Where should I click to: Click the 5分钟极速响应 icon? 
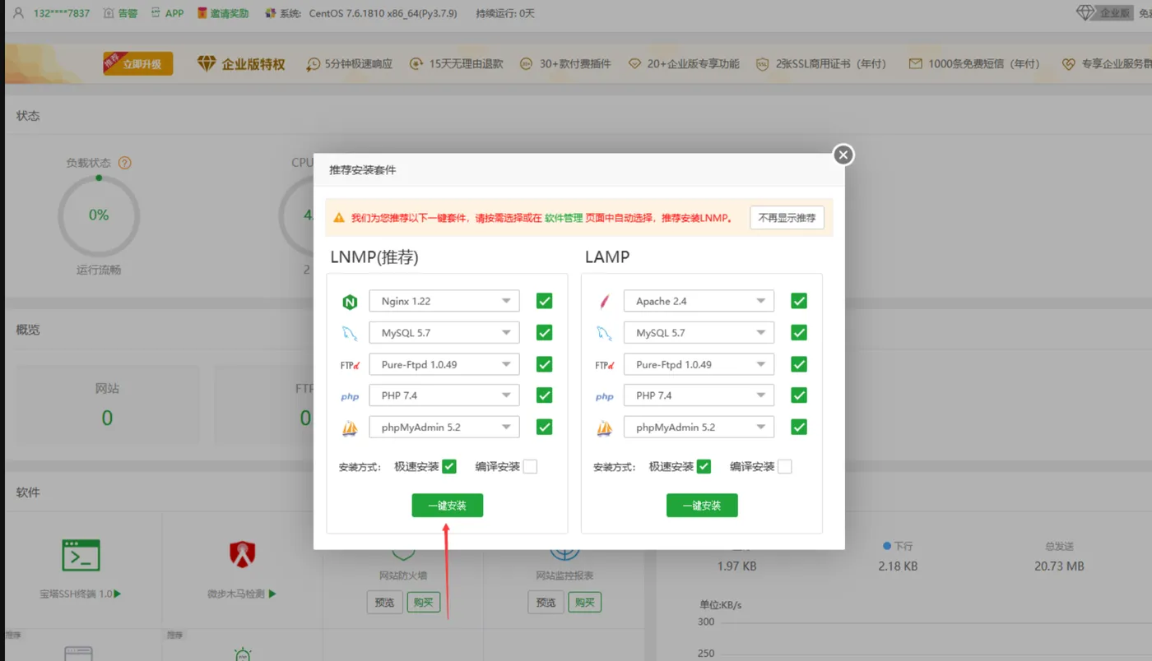point(314,64)
